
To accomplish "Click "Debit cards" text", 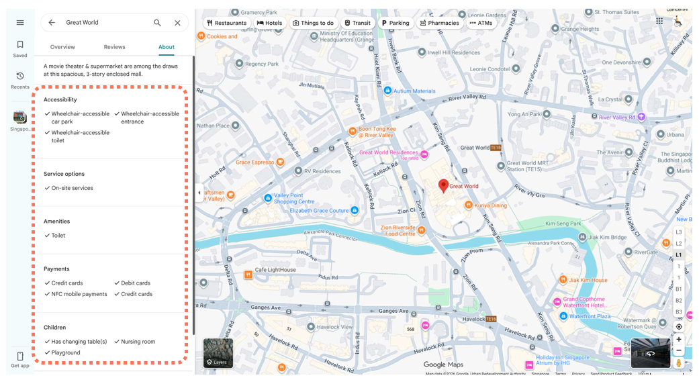I will pos(136,283).
